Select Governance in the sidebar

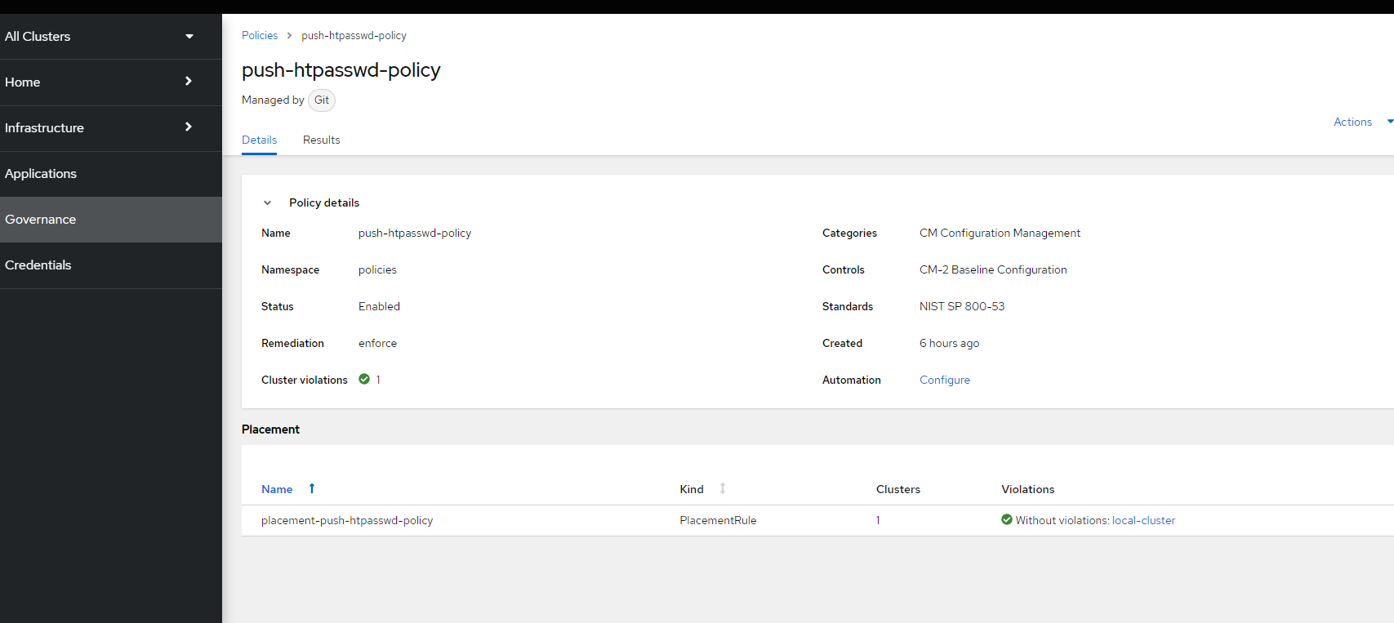tap(110, 220)
